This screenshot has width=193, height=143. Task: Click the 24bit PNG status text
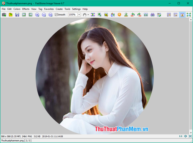tap(27, 136)
